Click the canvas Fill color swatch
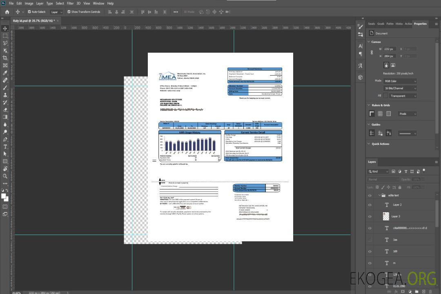Viewport: 441px width, 294px height. click(385, 96)
